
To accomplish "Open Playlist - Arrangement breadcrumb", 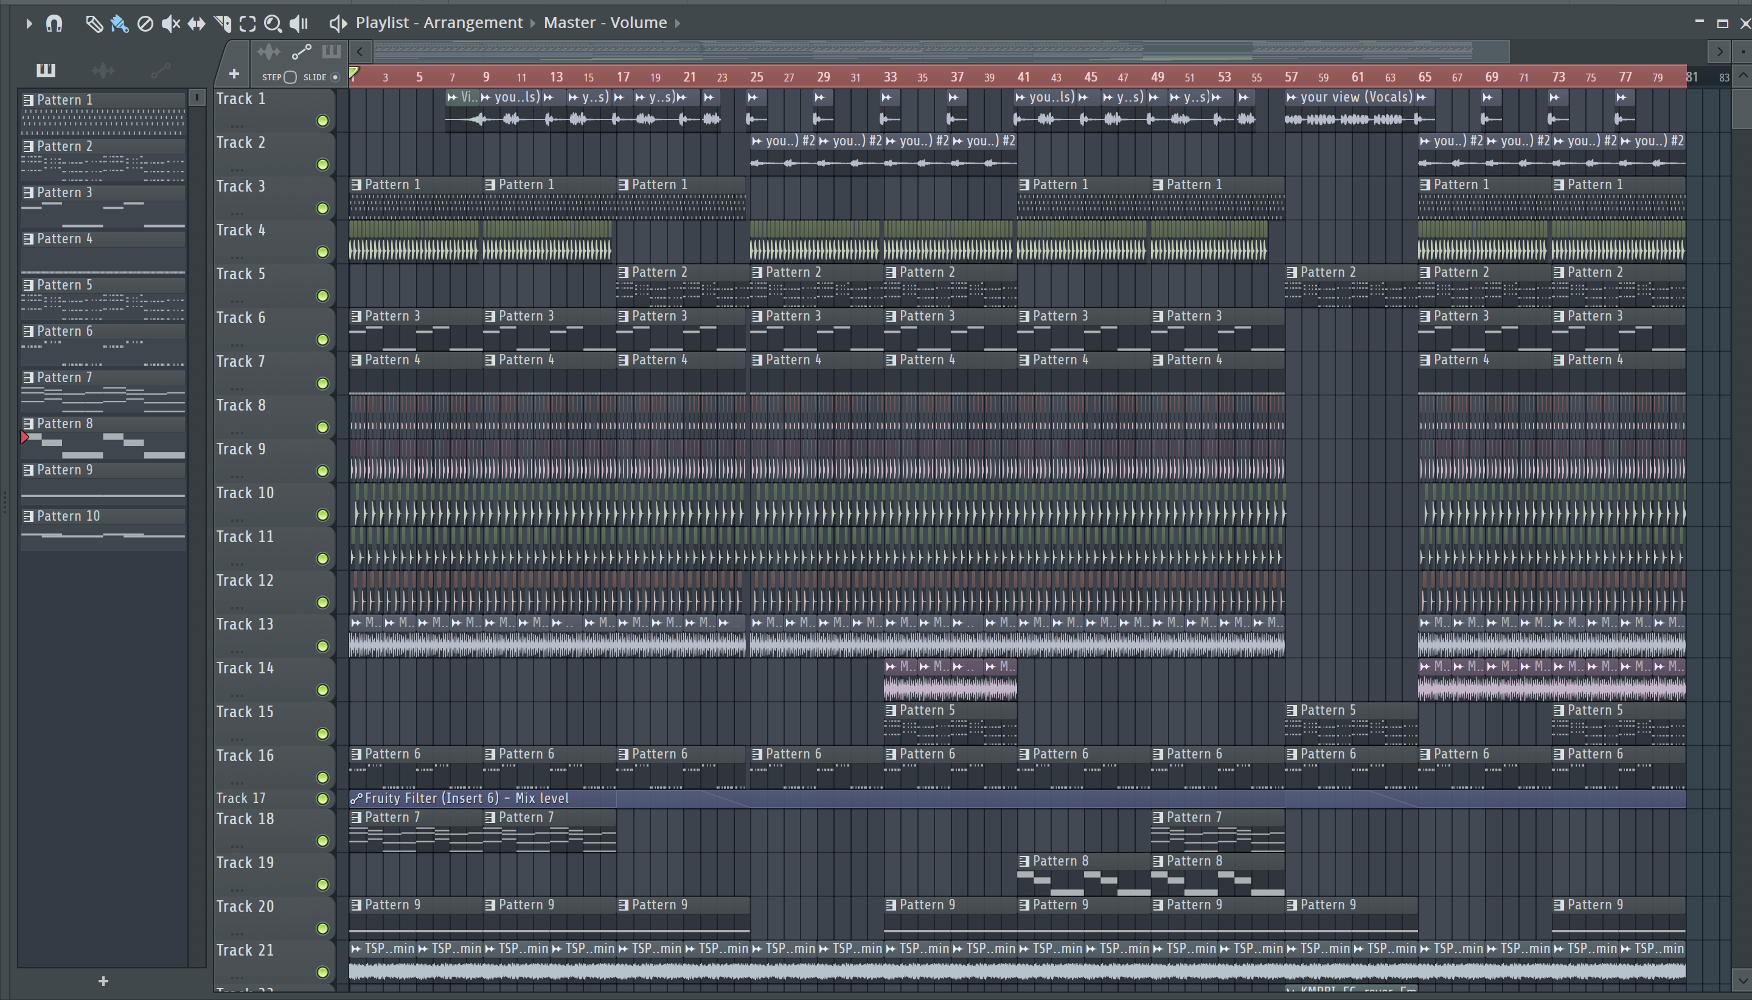I will click(x=439, y=23).
